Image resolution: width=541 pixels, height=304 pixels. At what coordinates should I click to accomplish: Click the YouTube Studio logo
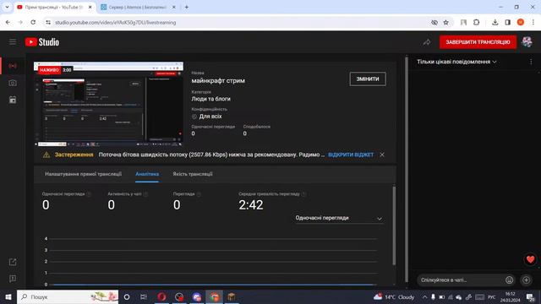pos(42,42)
